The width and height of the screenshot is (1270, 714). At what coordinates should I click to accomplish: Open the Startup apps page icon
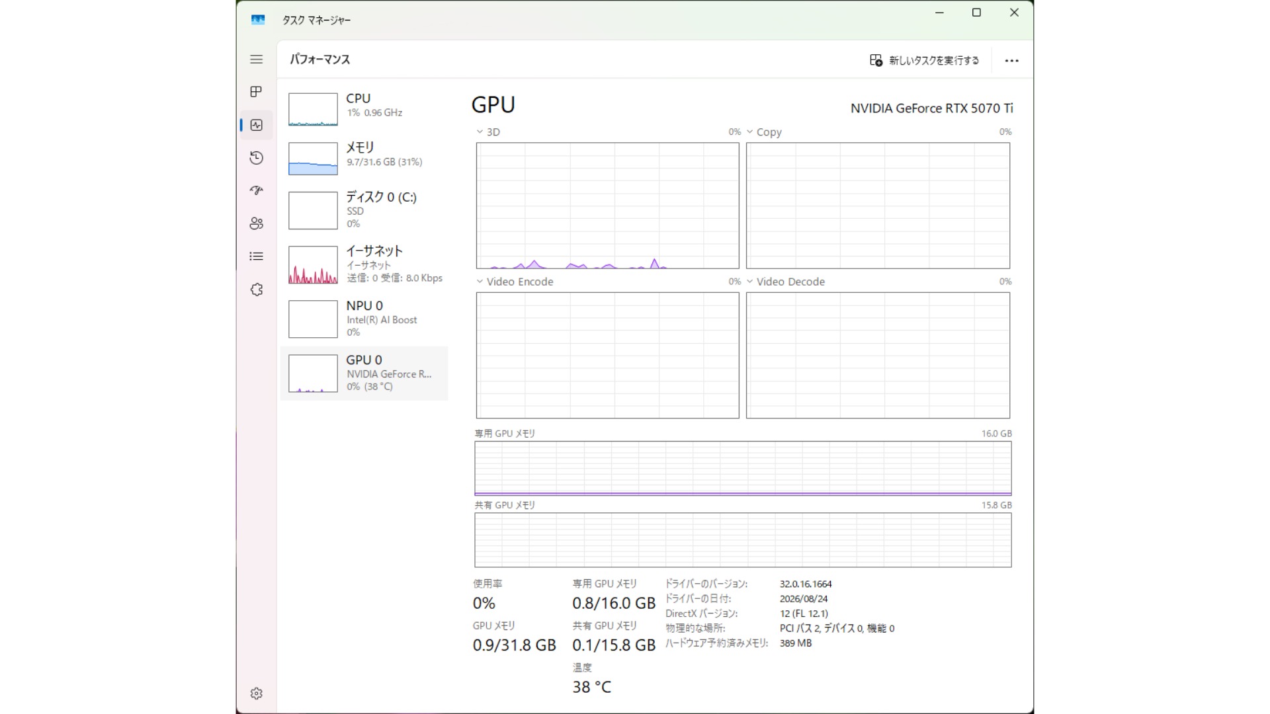(x=257, y=190)
